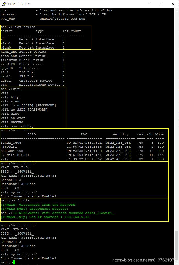Click the 'humi_aht' Sensor Device row

click(x=33, y=52)
